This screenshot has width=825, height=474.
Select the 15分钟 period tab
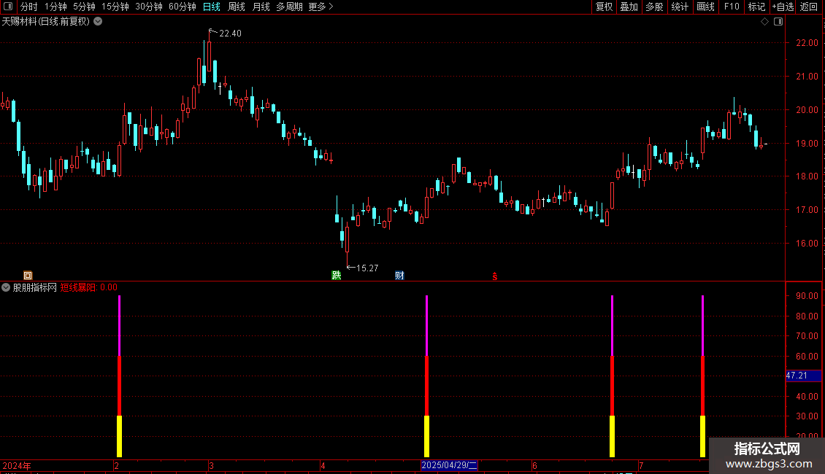(x=115, y=7)
